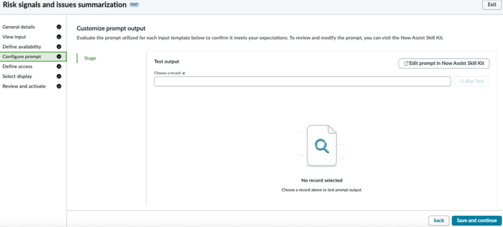
Task: Click the Run Test button
Action: click(x=472, y=82)
